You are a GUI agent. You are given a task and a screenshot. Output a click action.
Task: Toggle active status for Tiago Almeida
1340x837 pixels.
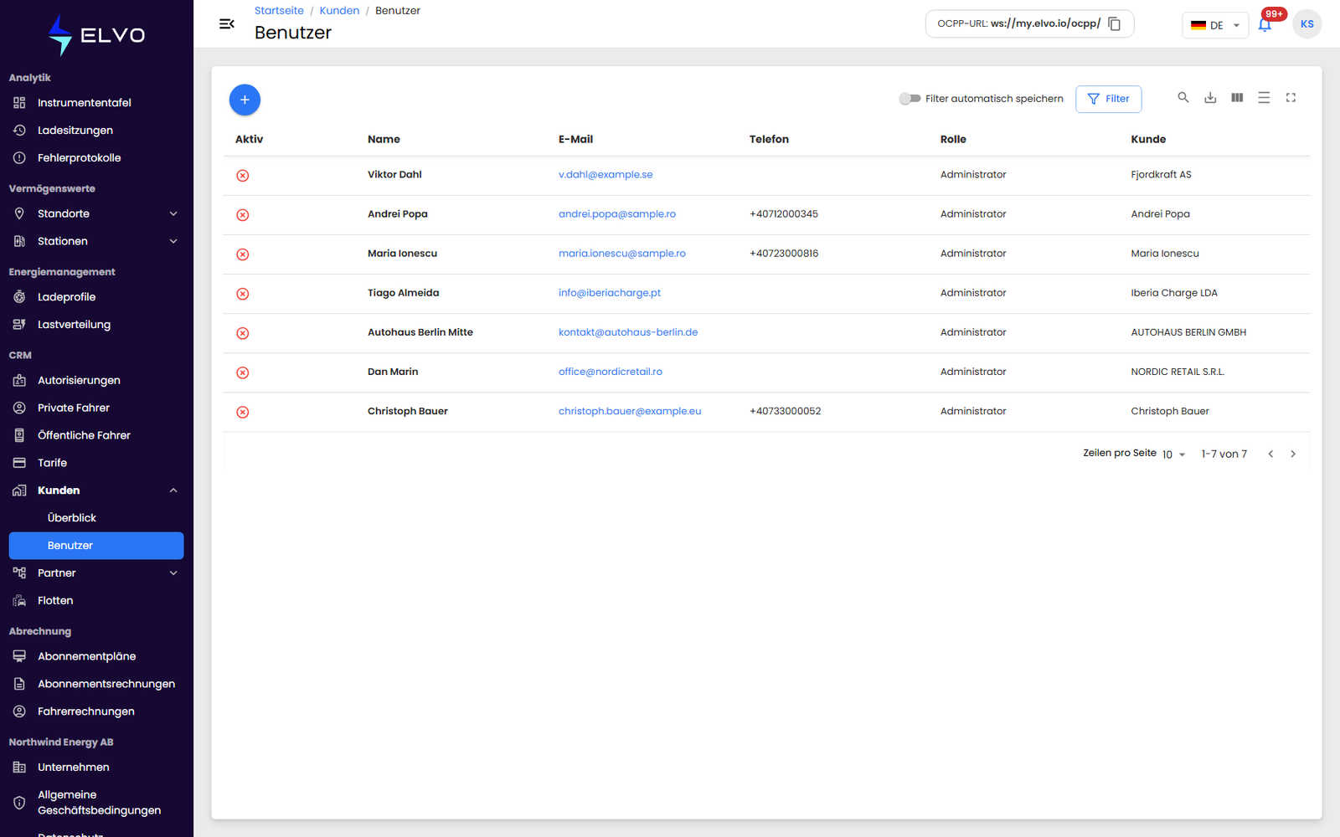pyautogui.click(x=243, y=294)
